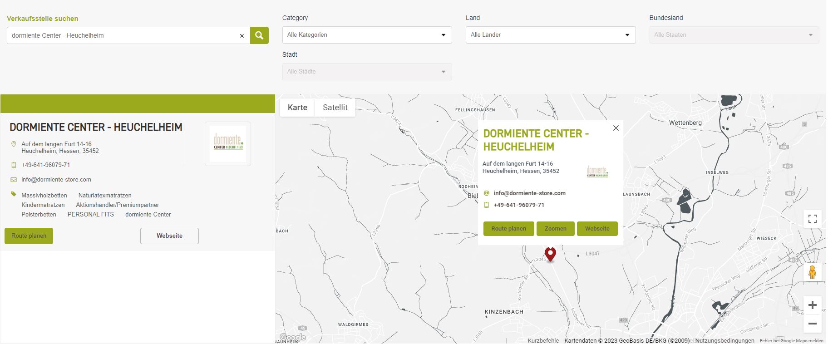Click the tag icon next to categories
Screen dimensions: 828x344
point(14,194)
